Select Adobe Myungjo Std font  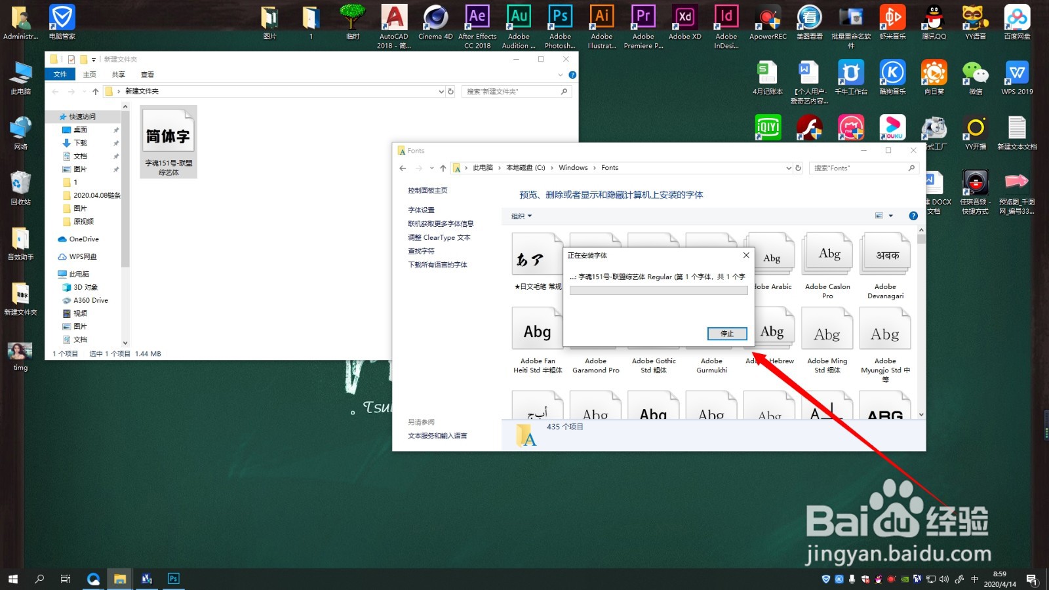885,346
